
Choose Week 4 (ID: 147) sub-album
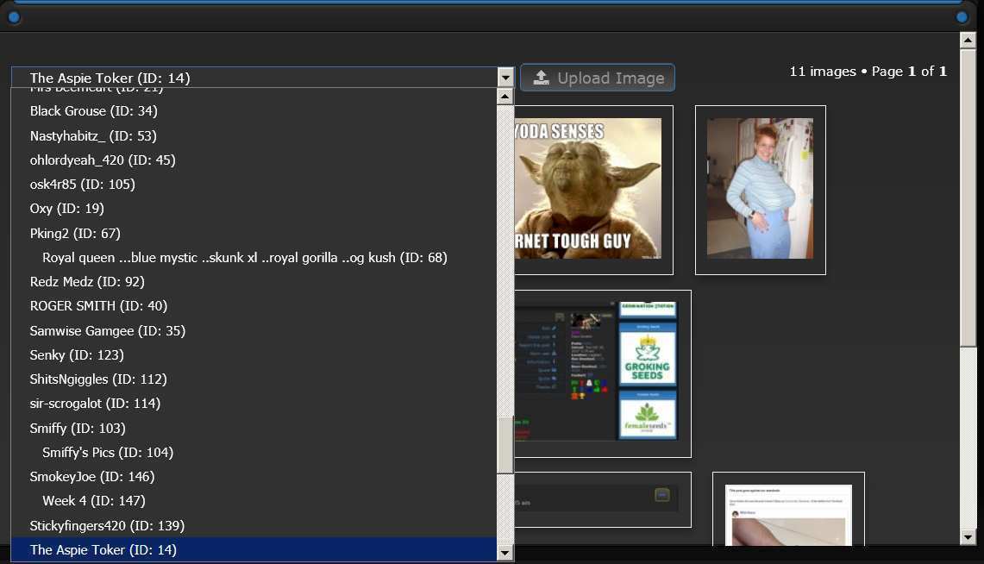[94, 501]
